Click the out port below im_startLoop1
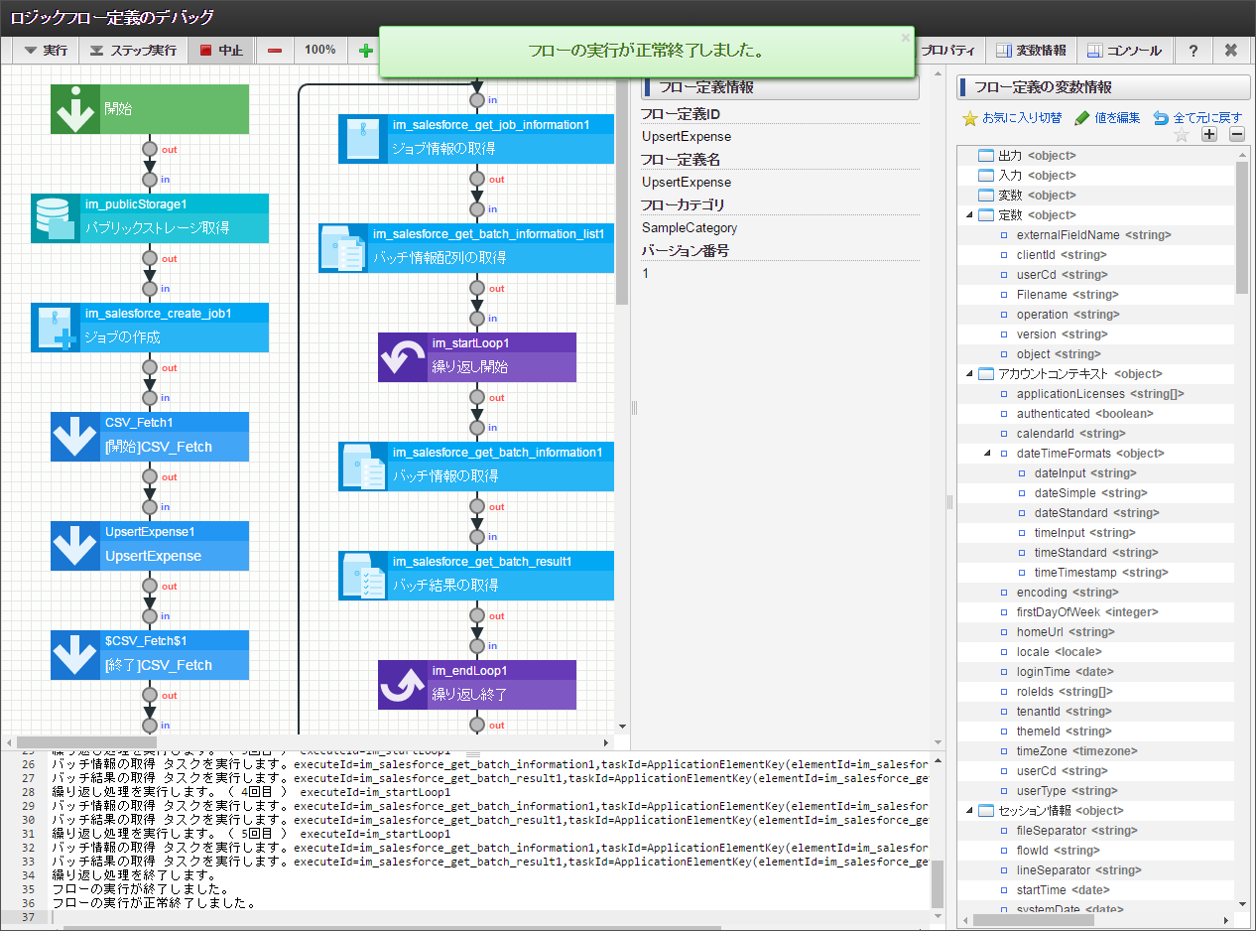This screenshot has width=1256, height=931. point(477,397)
